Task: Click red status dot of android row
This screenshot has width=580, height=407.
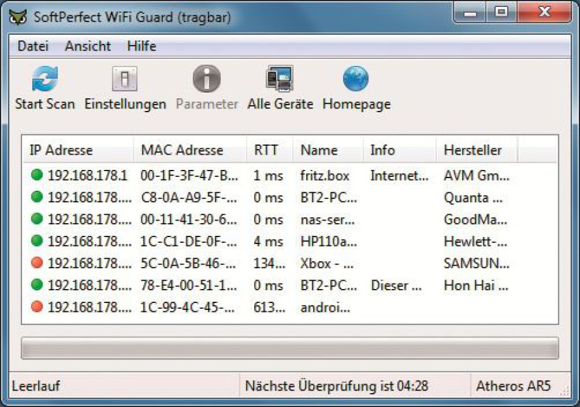Action: click(37, 307)
